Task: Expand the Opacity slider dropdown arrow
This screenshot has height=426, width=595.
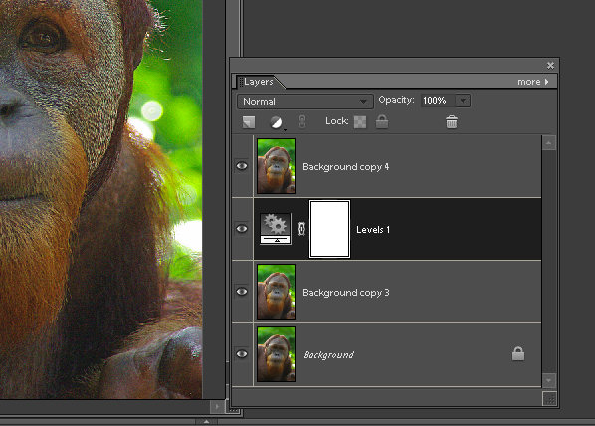Action: tap(463, 101)
